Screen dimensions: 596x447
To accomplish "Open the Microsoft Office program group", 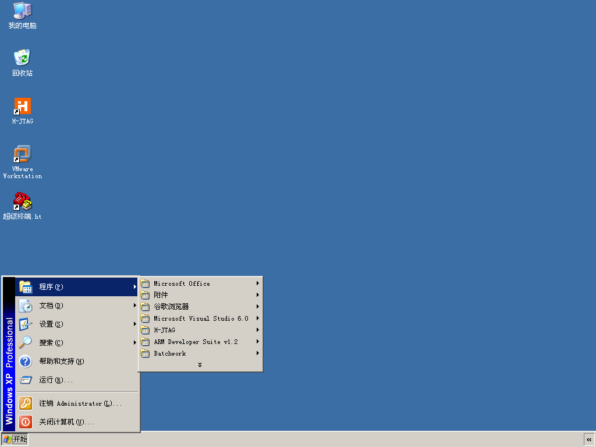I will pos(200,283).
